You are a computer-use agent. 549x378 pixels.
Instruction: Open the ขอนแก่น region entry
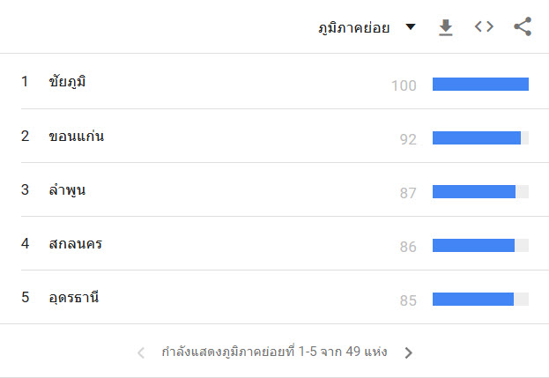(76, 136)
